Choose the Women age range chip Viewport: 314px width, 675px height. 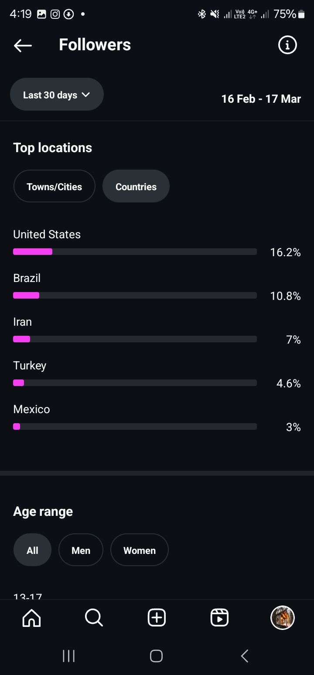140,550
